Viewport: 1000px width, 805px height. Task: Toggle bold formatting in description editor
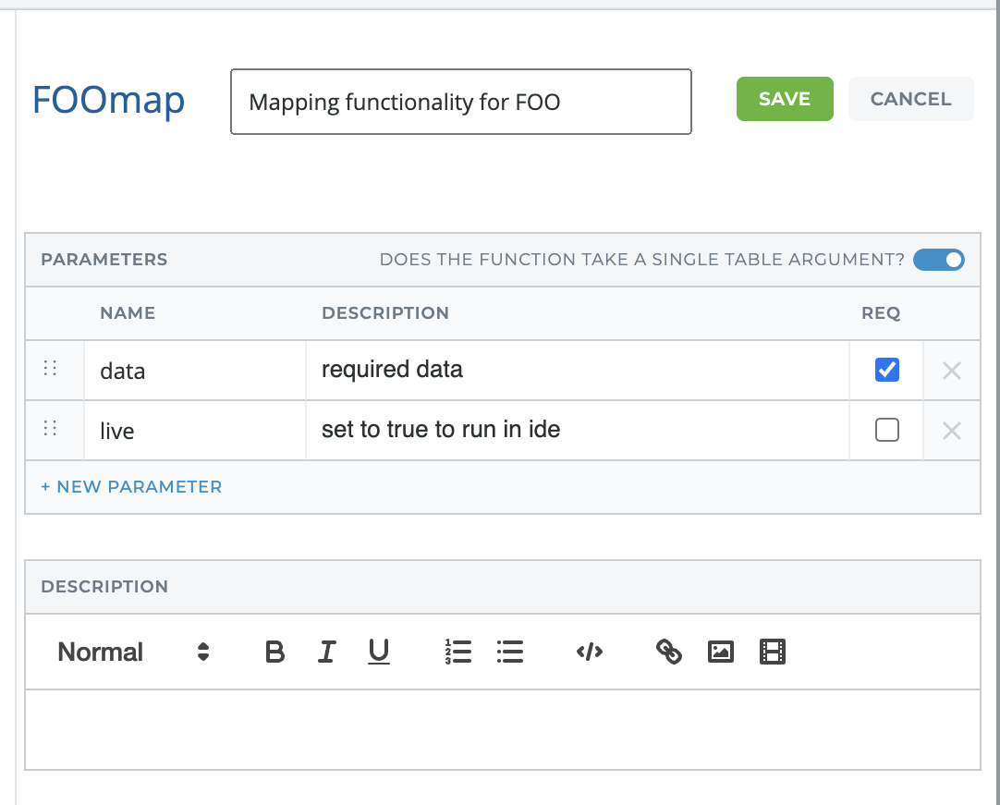(x=274, y=653)
